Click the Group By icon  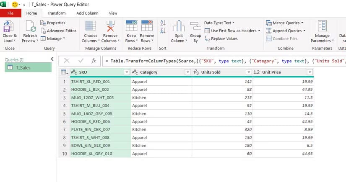195,26
